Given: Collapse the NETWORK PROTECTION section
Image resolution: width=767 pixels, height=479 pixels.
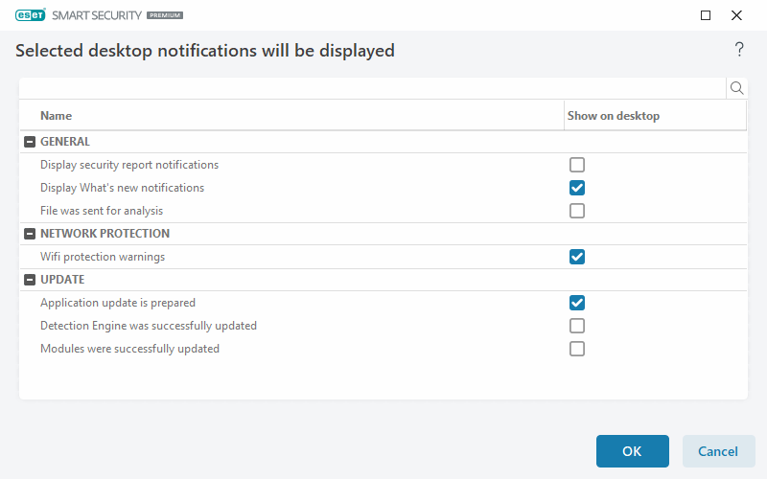Looking at the screenshot, I should point(29,234).
